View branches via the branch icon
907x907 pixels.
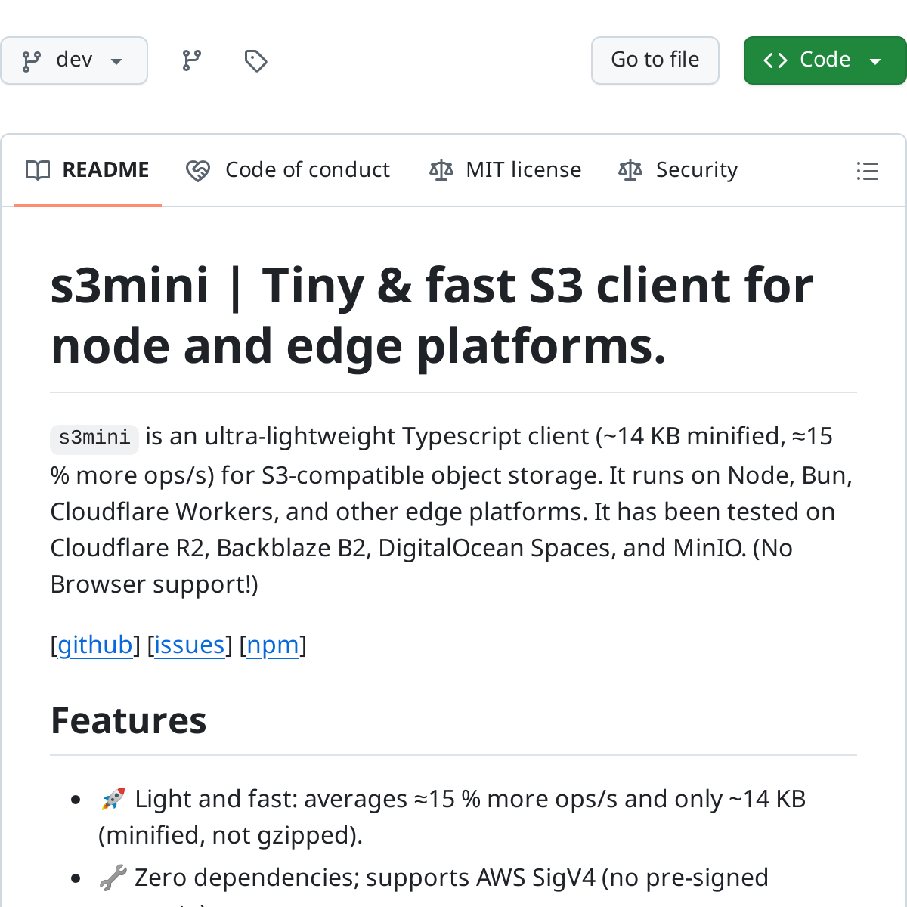192,60
